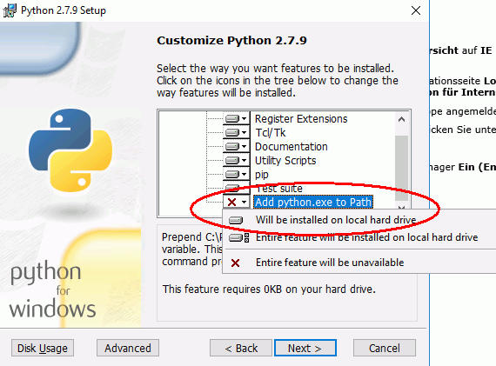496x366 pixels.
Task: Select Add python.exe to Path item
Action: click(313, 202)
